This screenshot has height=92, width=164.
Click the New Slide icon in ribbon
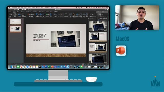(10, 15)
